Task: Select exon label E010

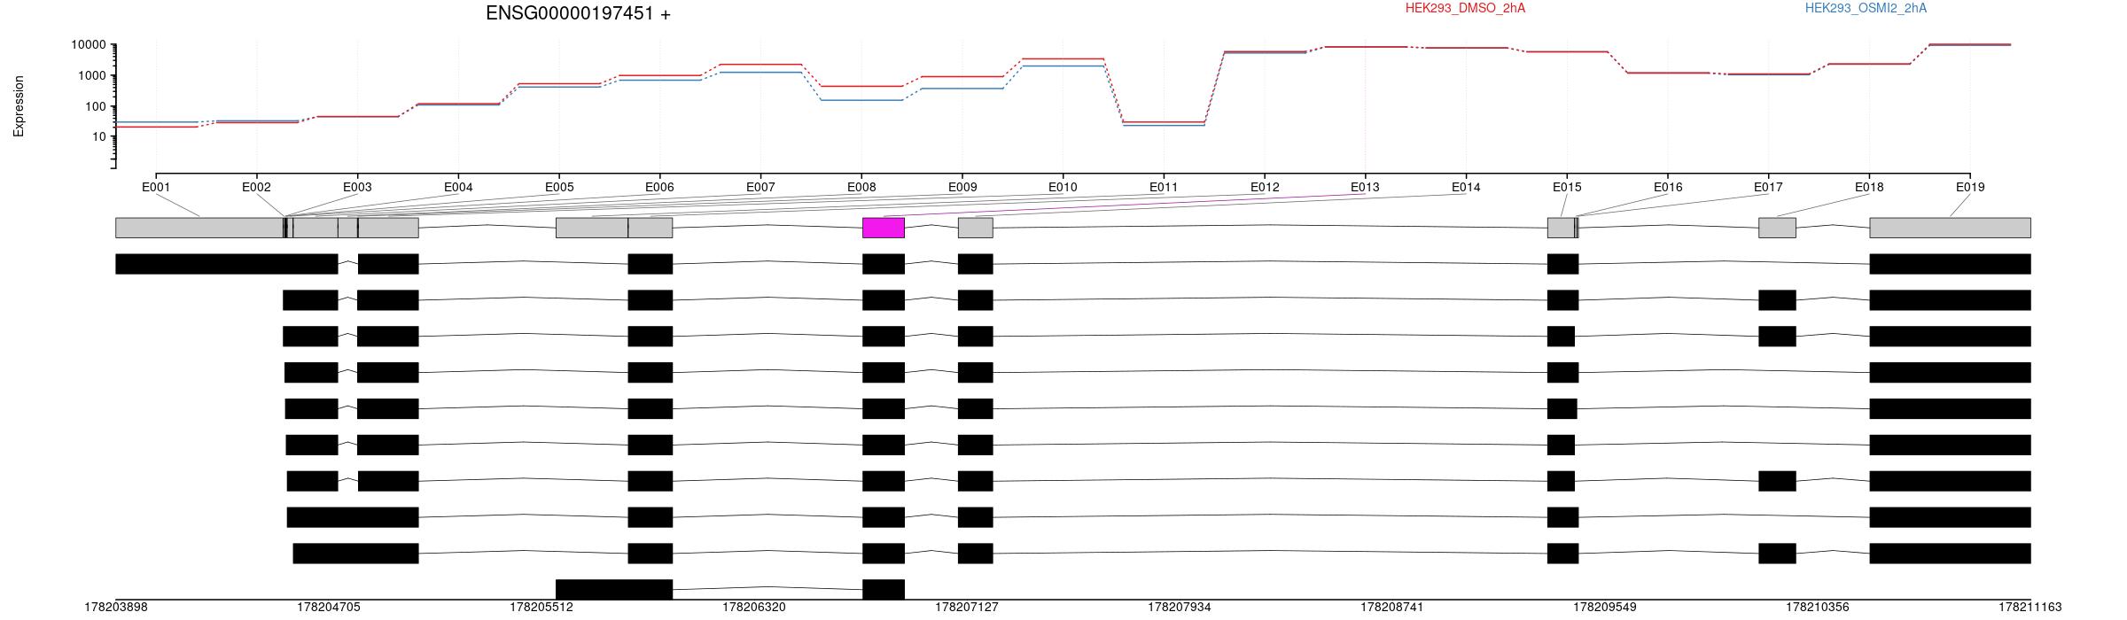Action: 1063,187
